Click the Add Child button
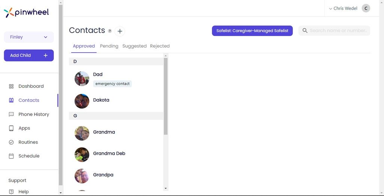The width and height of the screenshot is (384, 196). pos(29,55)
